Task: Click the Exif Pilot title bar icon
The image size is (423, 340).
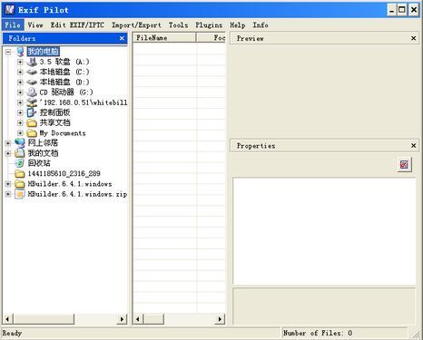Action: click(9, 10)
